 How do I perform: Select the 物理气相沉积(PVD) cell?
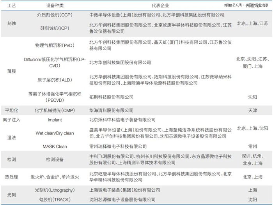(55, 45)
